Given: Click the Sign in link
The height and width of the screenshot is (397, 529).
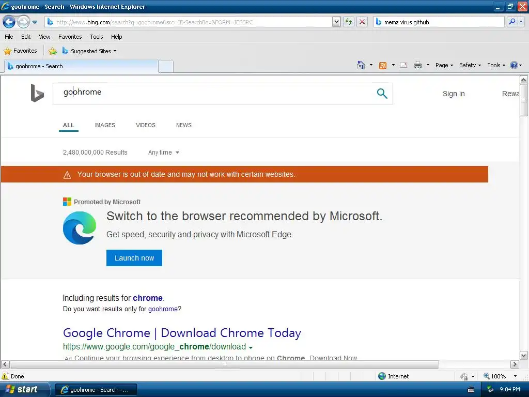Looking at the screenshot, I should pyautogui.click(x=454, y=94).
